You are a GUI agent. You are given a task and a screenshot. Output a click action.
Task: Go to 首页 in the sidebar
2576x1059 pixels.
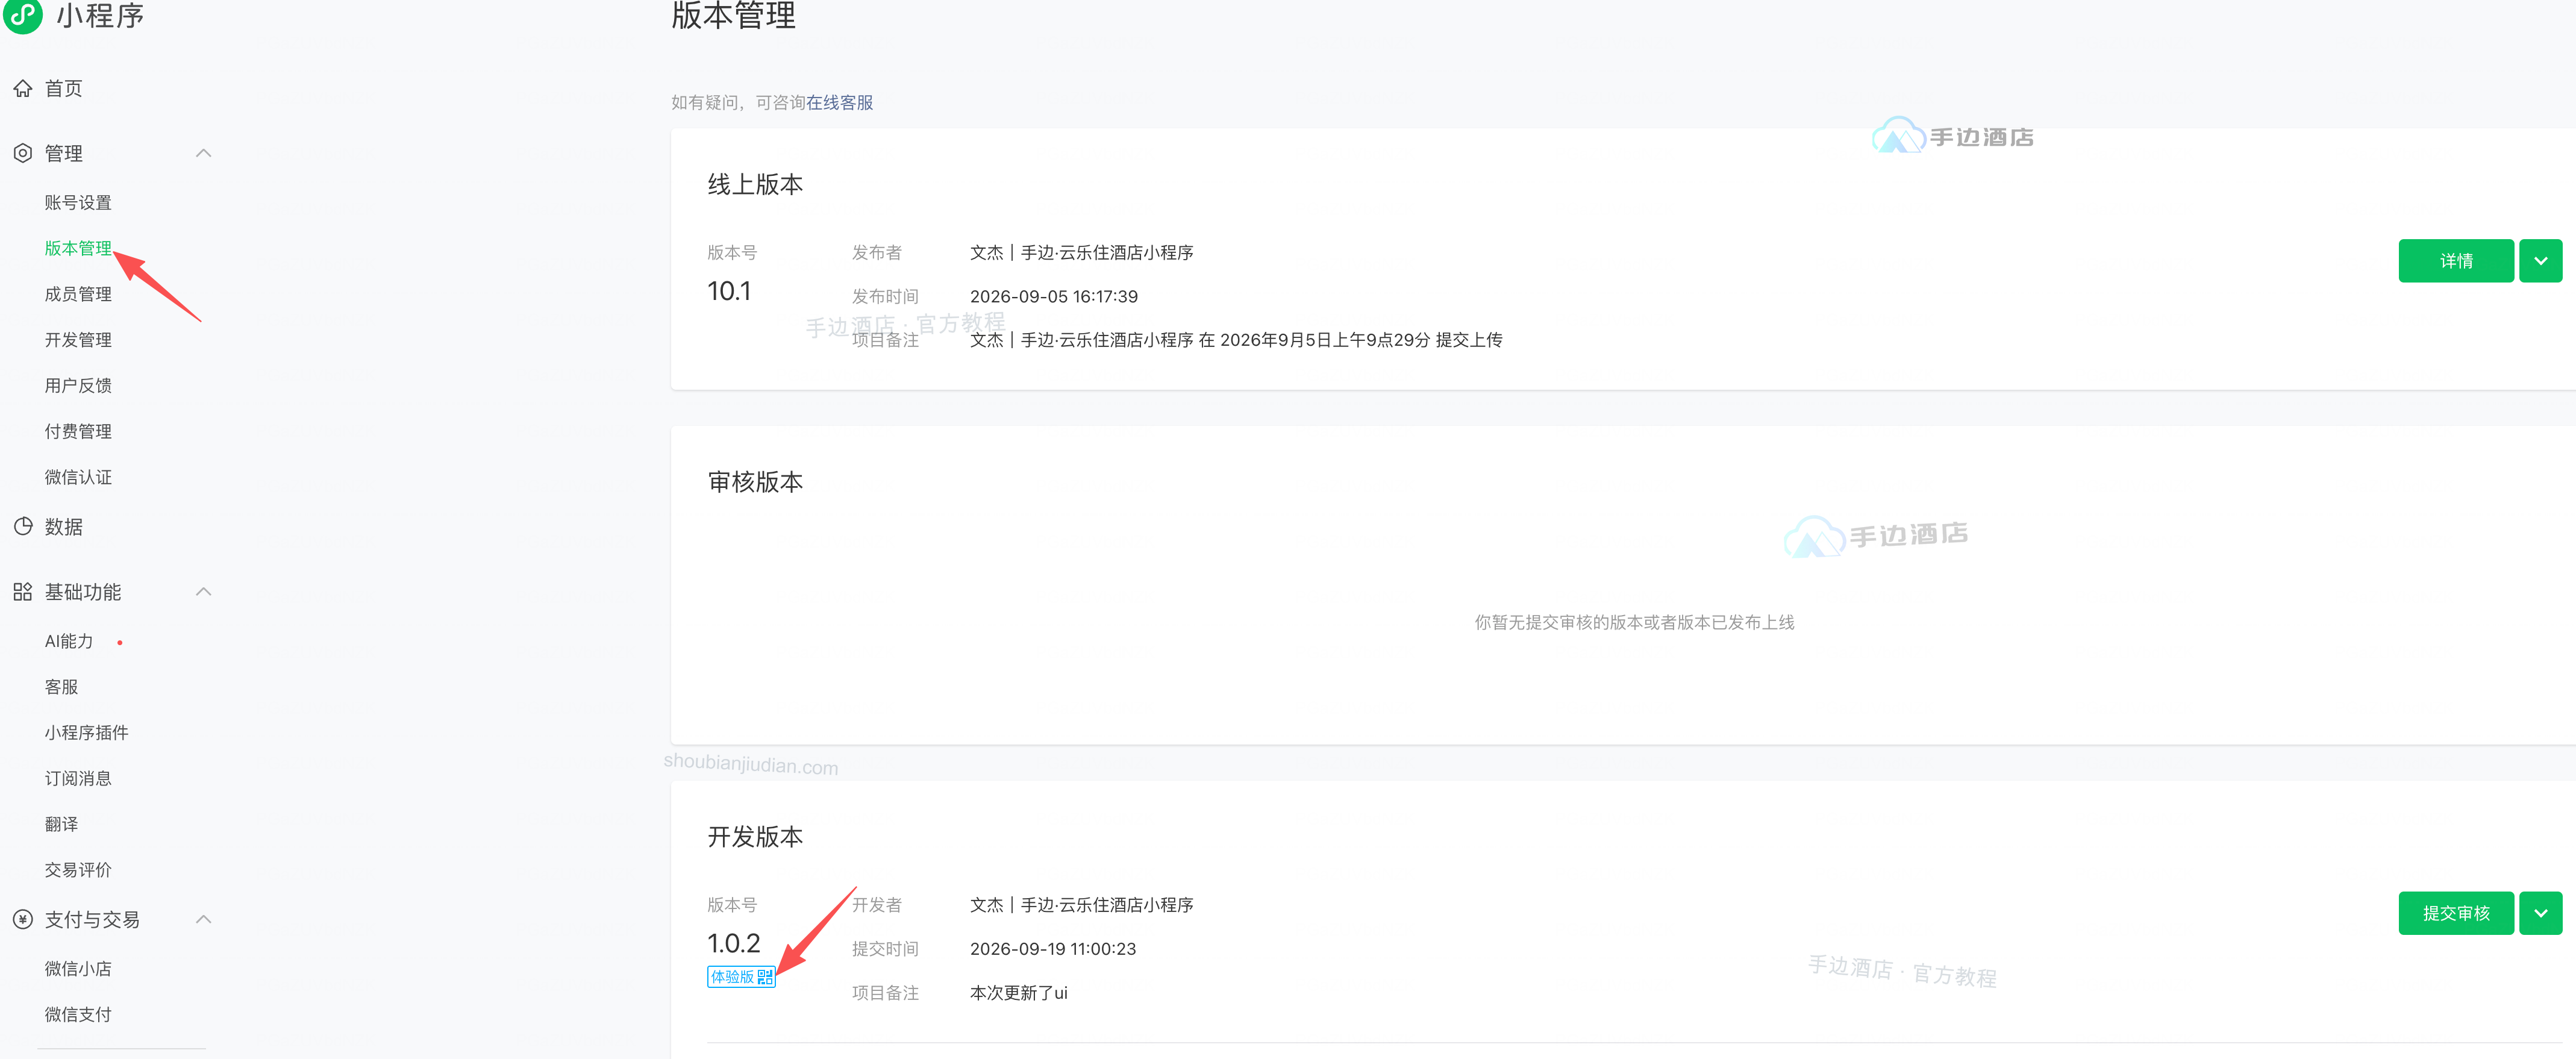(64, 89)
